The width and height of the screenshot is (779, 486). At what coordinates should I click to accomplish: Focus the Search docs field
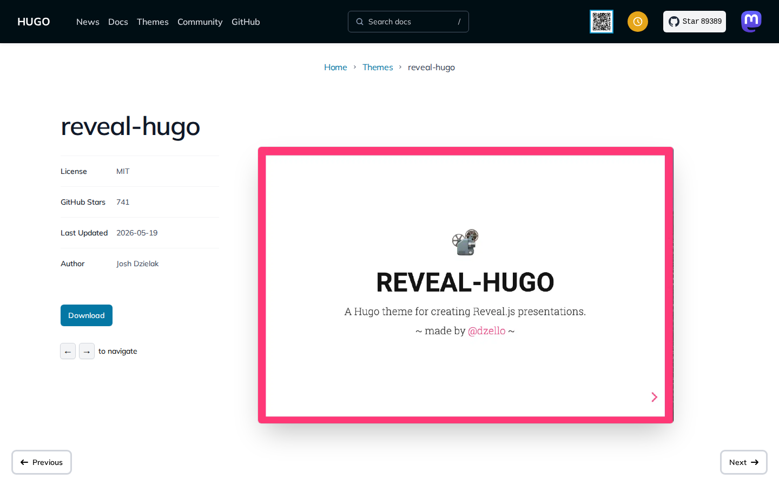[408, 22]
